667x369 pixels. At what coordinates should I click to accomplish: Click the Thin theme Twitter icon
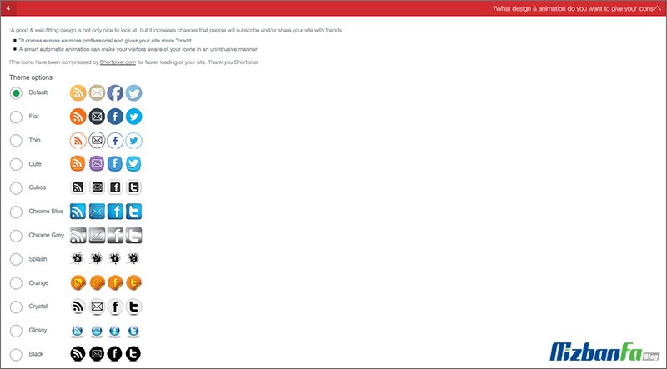(134, 141)
